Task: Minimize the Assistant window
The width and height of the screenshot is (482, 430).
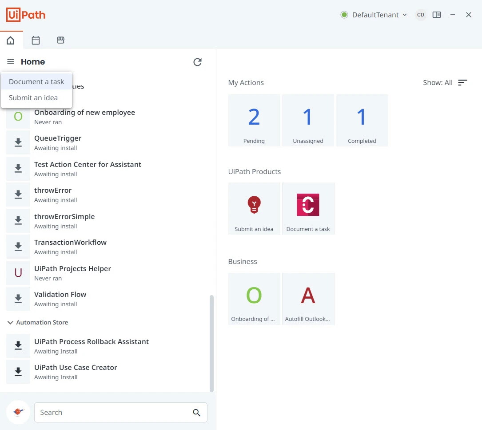Action: point(453,15)
